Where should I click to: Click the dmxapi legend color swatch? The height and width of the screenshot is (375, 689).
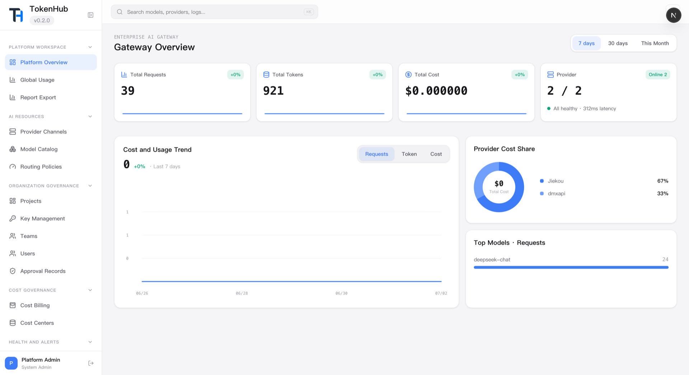tap(542, 194)
